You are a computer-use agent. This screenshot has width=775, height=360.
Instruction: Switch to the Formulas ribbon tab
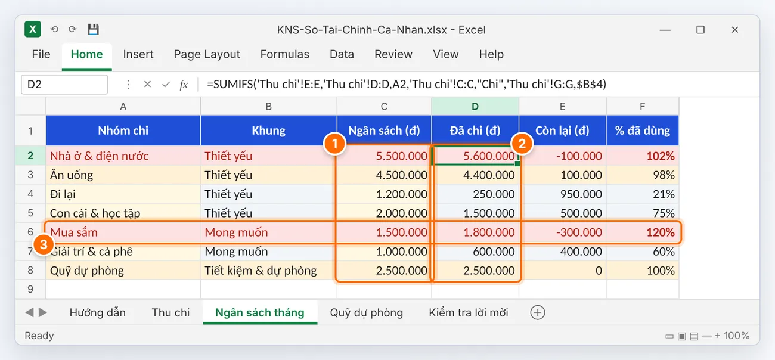click(x=285, y=54)
